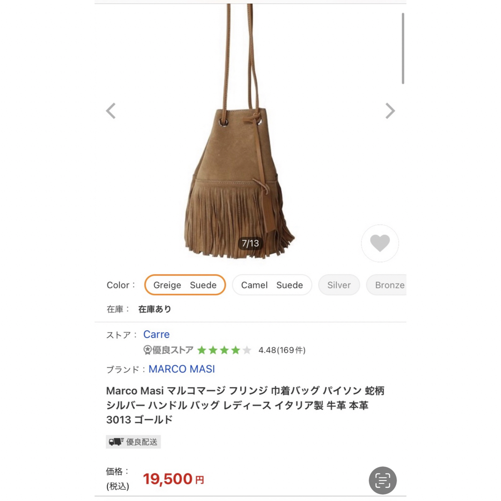Screen dimensions: 501x501
Task: Add item to favorites with heart icon
Action: [x=380, y=243]
